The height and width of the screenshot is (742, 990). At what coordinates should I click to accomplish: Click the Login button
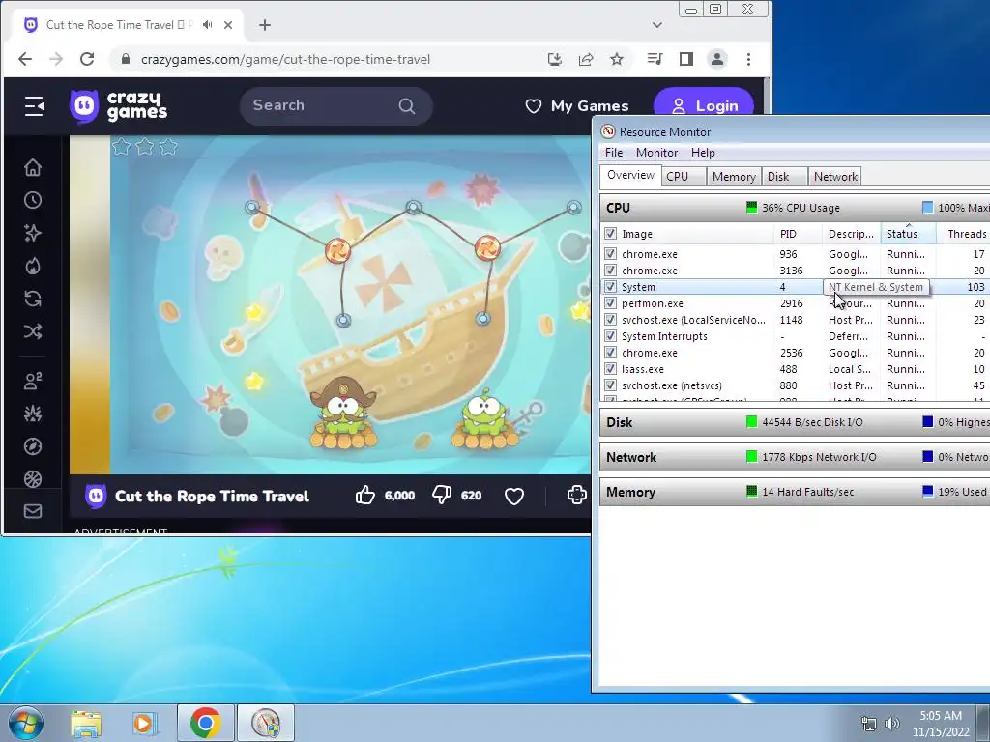[704, 106]
